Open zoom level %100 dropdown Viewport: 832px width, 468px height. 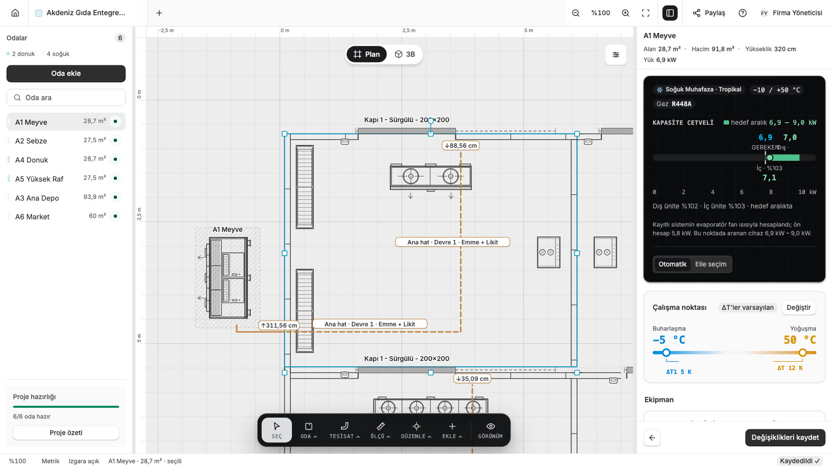pyautogui.click(x=601, y=13)
